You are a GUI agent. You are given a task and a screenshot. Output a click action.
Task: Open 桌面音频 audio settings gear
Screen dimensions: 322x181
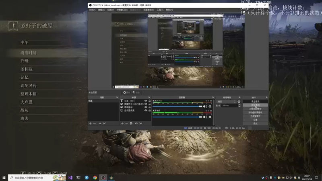pyautogui.click(x=210, y=117)
